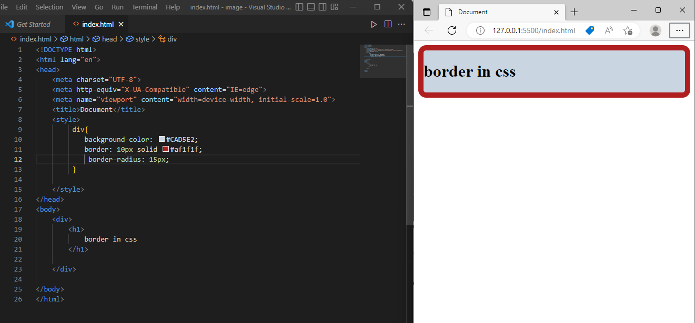The image size is (695, 323).
Task: Toggle bottom panel layout icon
Action: click(311, 7)
